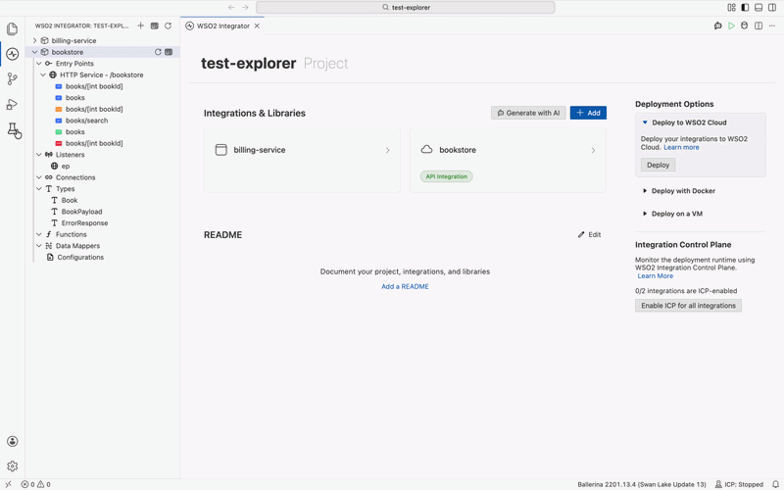This screenshot has width=784, height=490.
Task: Click the test-explorer search box in title bar
Action: (406, 7)
